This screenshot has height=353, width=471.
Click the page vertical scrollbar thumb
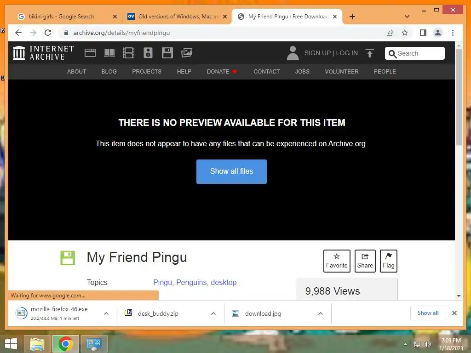(459, 97)
